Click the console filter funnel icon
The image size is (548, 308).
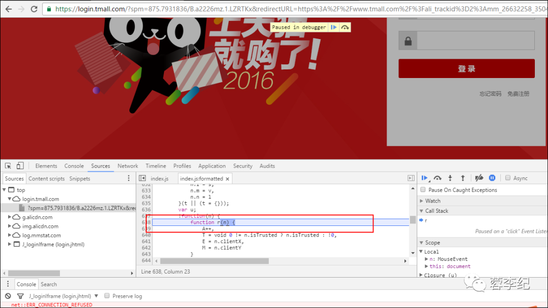20,296
